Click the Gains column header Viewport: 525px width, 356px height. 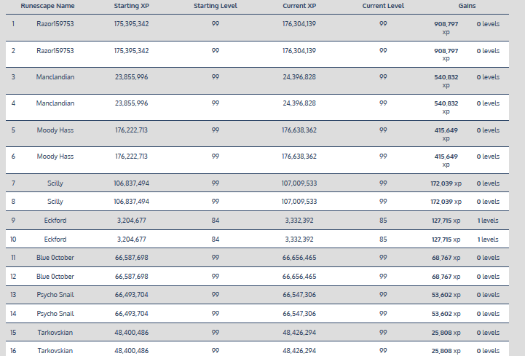tap(468, 6)
